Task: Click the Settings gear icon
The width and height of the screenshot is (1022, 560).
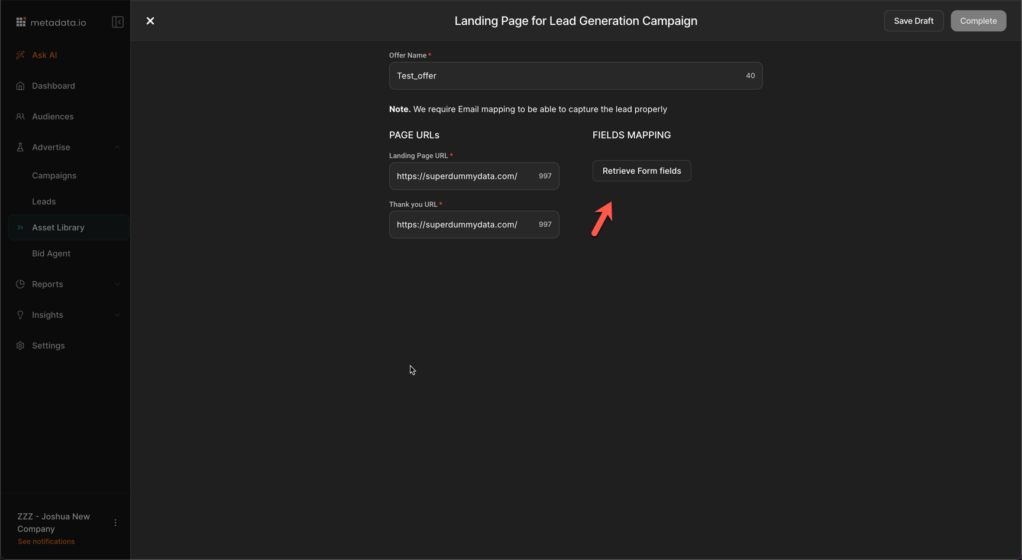Action: coord(21,346)
